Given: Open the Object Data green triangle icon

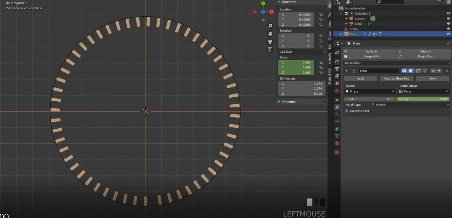Looking at the screenshot, I should click(337, 136).
